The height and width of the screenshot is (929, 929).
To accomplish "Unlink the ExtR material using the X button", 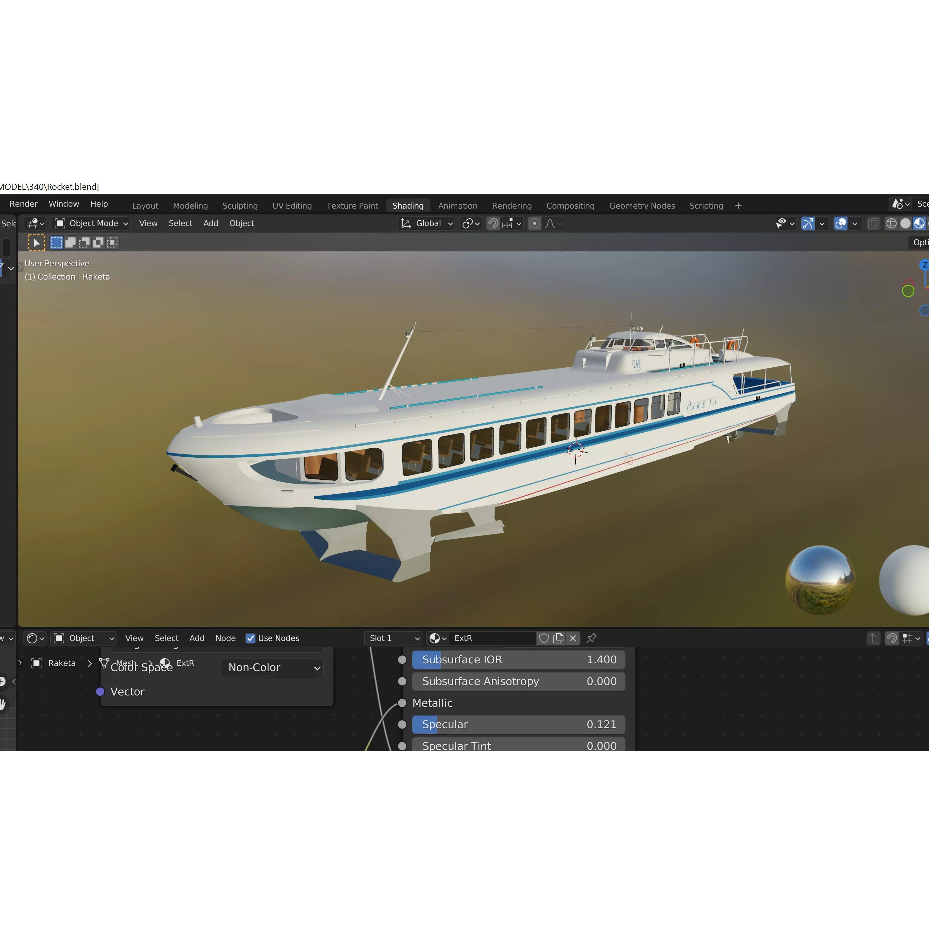I will click(x=572, y=638).
